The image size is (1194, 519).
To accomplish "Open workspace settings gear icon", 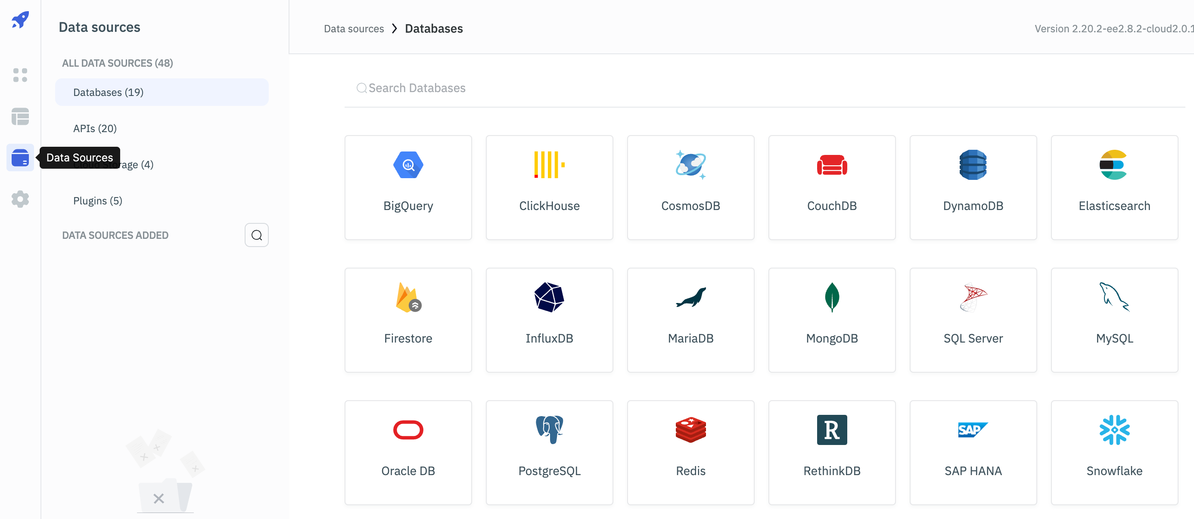I will [20, 199].
